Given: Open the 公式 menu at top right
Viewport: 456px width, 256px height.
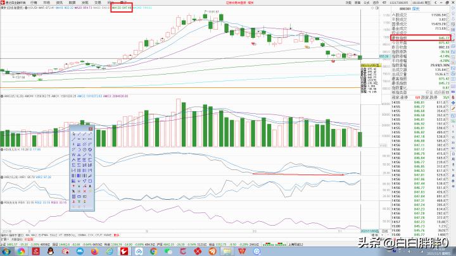Looking at the screenshot, I should [x=367, y=3].
